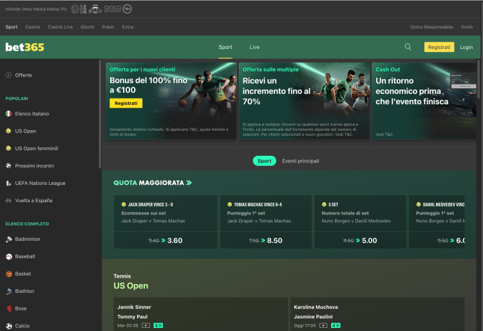
Task: Click the tennis ball icon on the Jack Draper vince 3-0 card
Action: point(124,204)
